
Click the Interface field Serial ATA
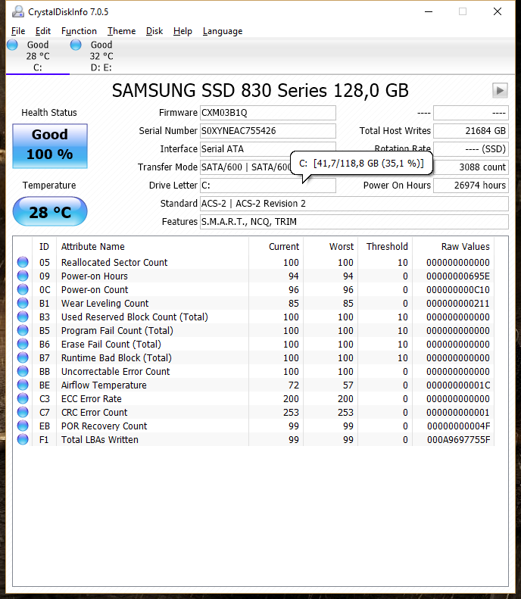pyautogui.click(x=268, y=149)
